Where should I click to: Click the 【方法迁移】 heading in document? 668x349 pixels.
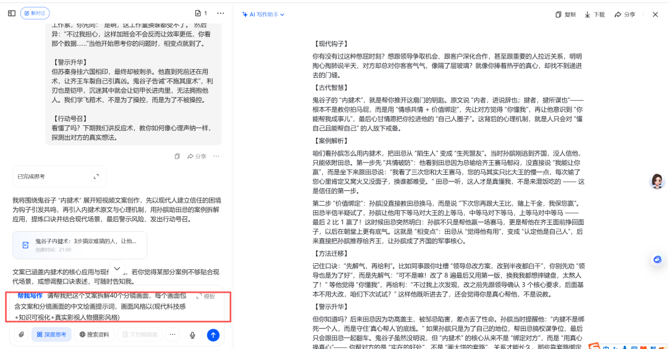[x=331, y=254]
